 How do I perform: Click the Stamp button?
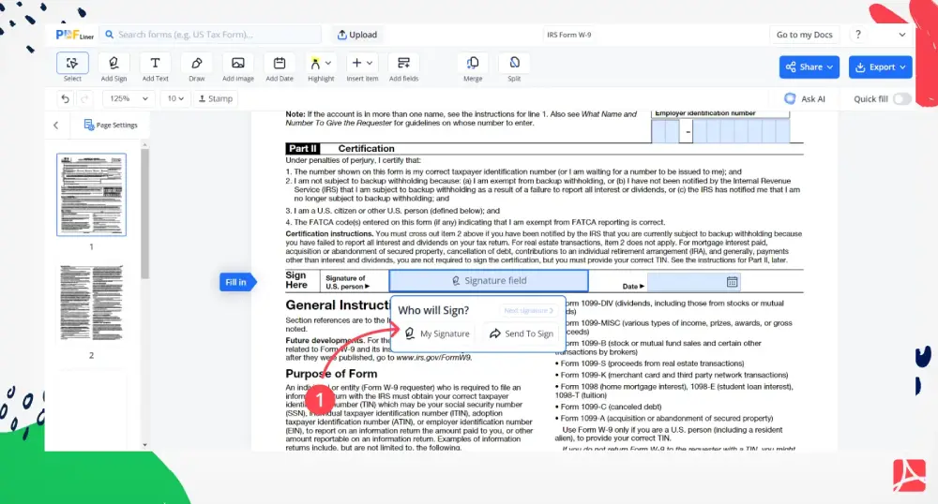(216, 98)
